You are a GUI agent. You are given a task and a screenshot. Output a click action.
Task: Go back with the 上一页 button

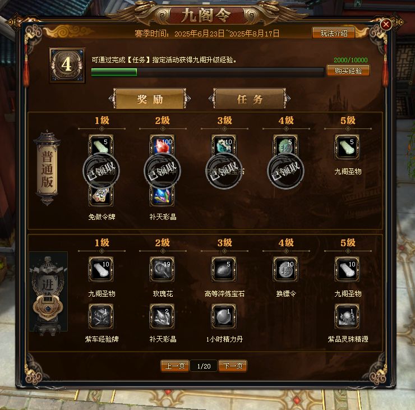[x=174, y=366]
